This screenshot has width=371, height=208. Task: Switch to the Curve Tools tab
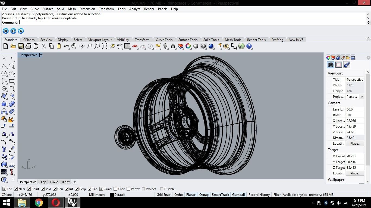pyautogui.click(x=164, y=40)
